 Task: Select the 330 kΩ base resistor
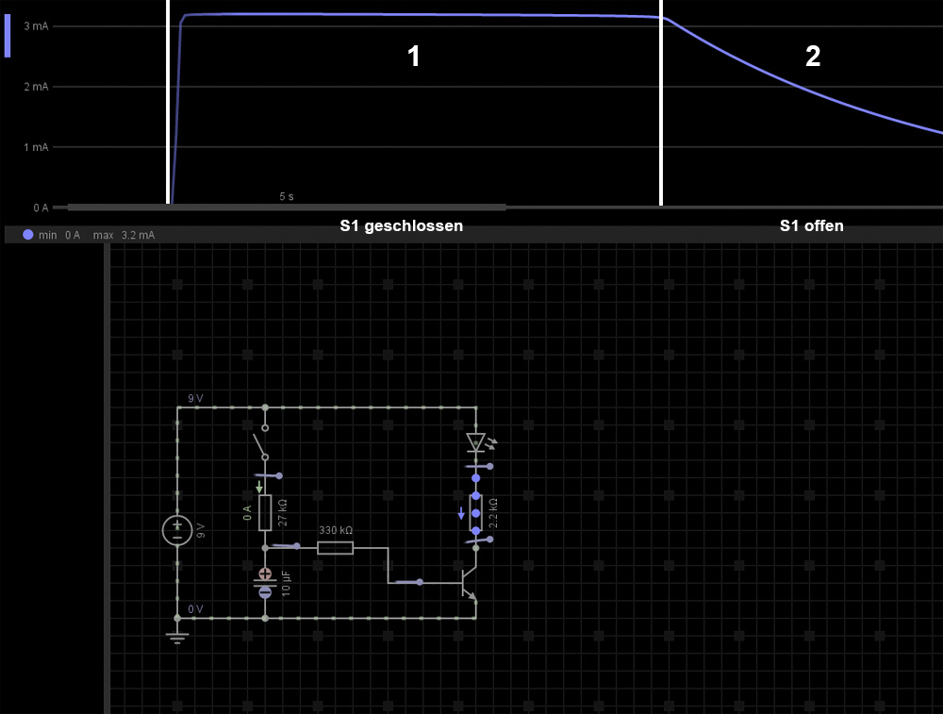(x=335, y=548)
